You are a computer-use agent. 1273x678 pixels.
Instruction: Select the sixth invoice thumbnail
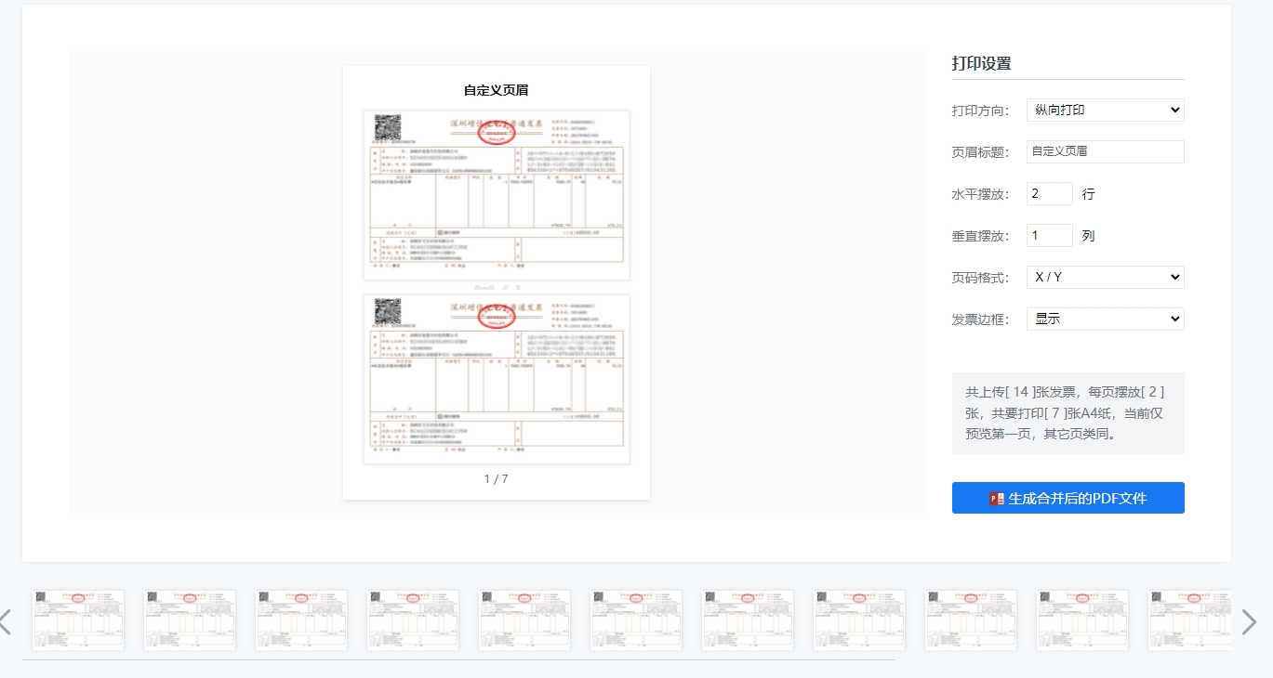pos(636,619)
